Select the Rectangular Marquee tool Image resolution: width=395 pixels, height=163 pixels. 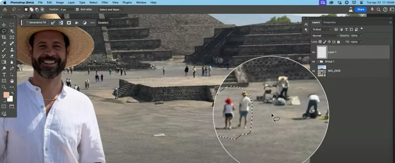12,25
